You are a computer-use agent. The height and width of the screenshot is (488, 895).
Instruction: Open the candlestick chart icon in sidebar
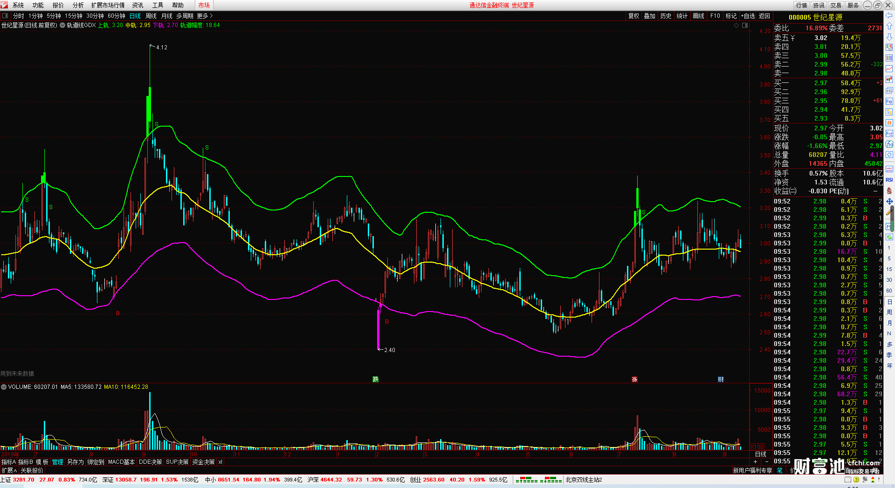(x=889, y=80)
